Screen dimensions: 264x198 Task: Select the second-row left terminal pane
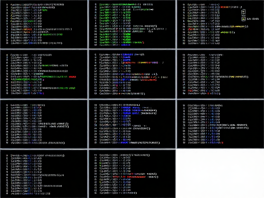[x=44, y=74]
